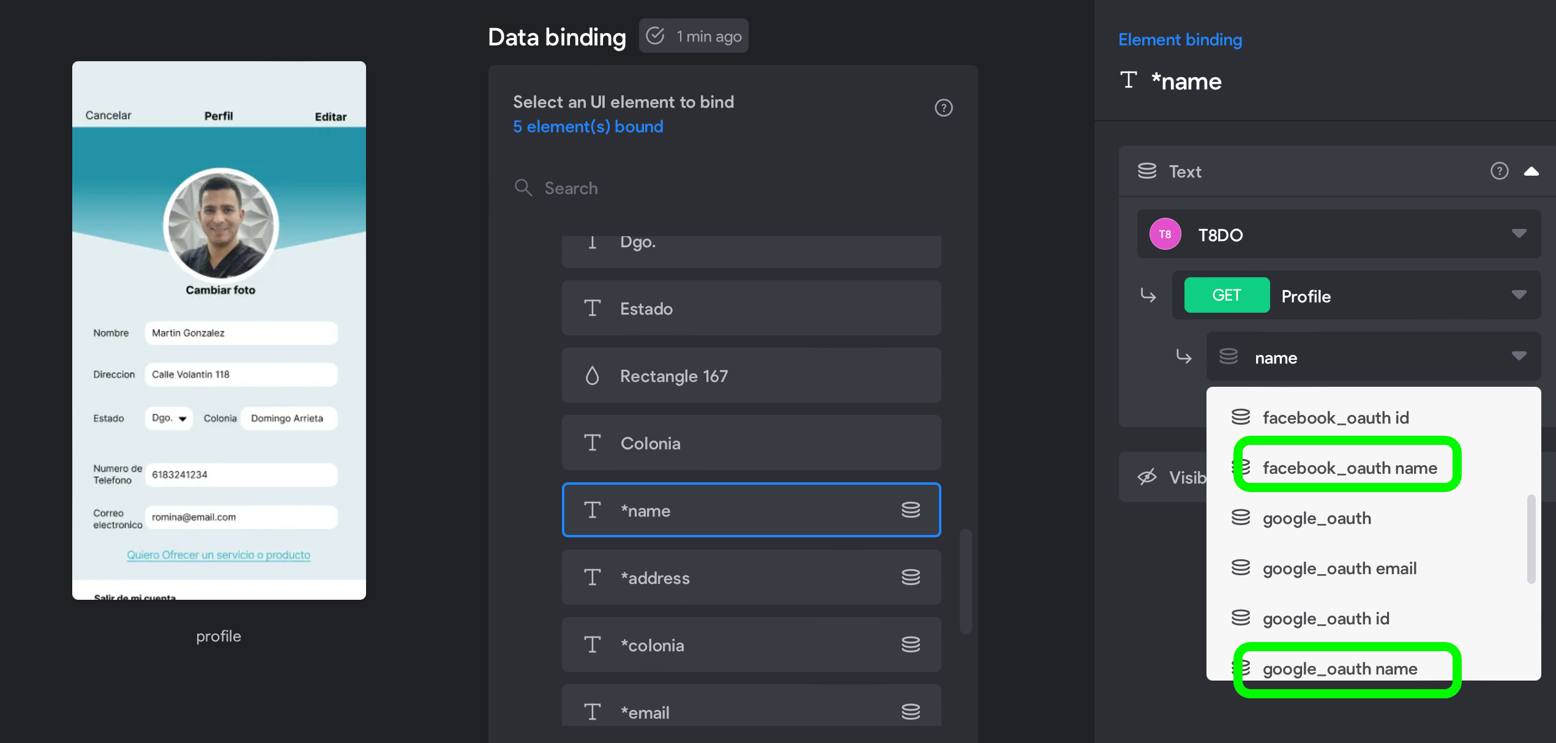The width and height of the screenshot is (1556, 743).
Task: Open the name field dropdown
Action: [1374, 356]
